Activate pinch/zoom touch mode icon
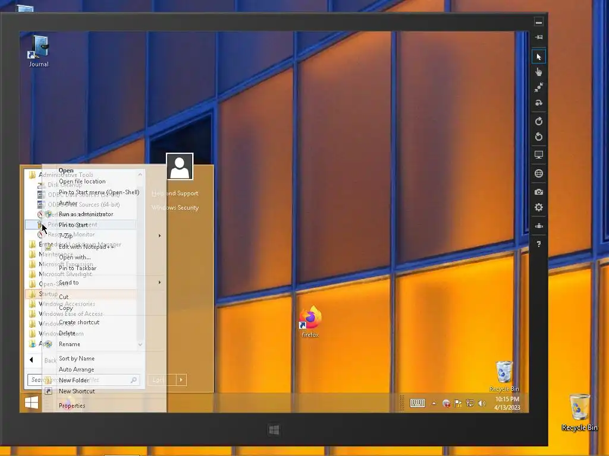The width and height of the screenshot is (609, 456). (538, 88)
